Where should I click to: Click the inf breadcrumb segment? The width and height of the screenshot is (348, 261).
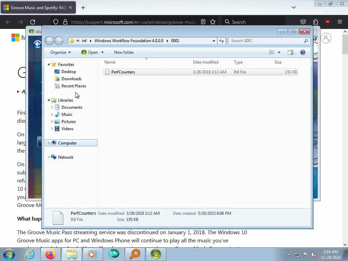click(84, 41)
